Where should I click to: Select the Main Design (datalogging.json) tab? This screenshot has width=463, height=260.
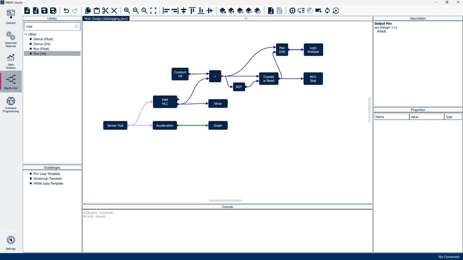click(106, 19)
